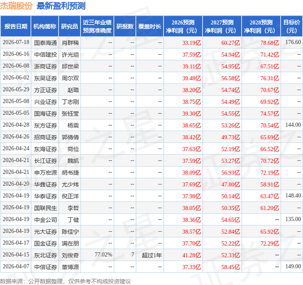303x285 pixels.
Task: Select the 近三年业绩预测准确度 column header
Action: tap(97, 26)
